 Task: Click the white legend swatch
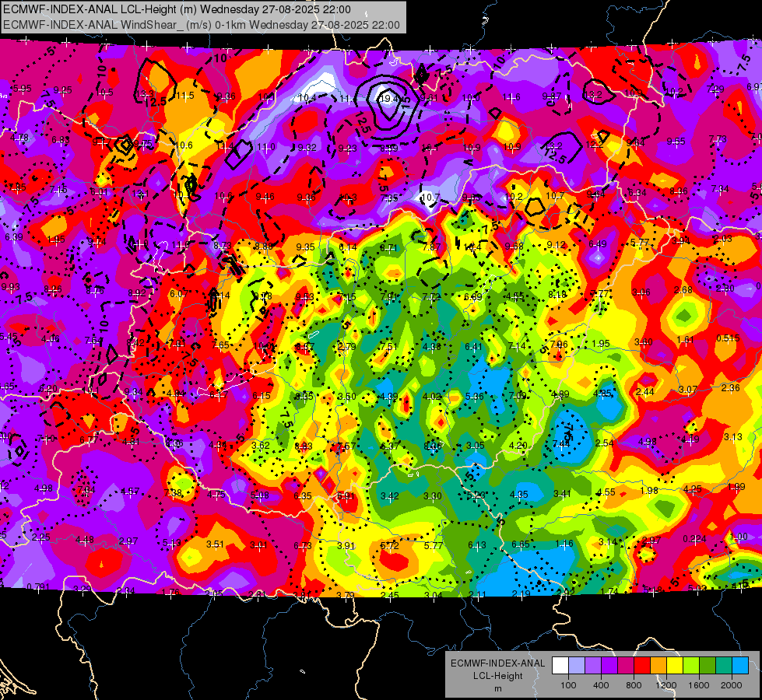tap(560, 666)
